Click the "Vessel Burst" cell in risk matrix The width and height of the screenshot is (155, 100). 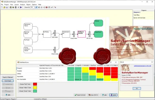[100, 79]
